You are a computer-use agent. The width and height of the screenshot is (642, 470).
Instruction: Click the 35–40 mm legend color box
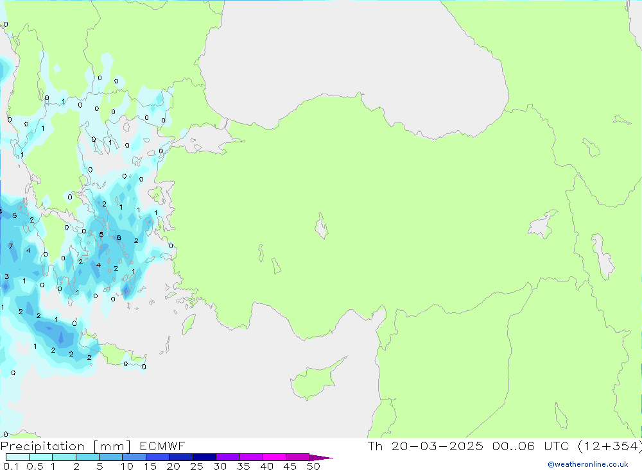(x=250, y=457)
